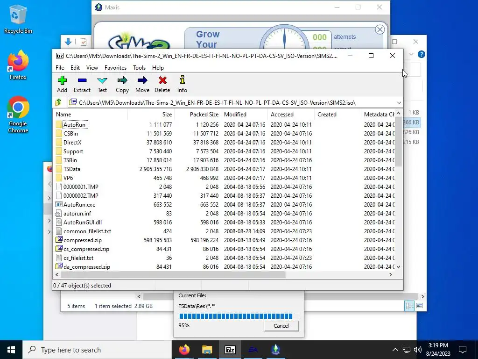Open the Edit menu
478x359 pixels.
pos(75,68)
